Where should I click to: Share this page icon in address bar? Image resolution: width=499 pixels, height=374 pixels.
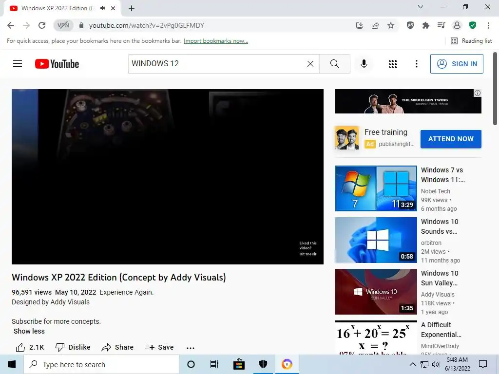tap(375, 25)
